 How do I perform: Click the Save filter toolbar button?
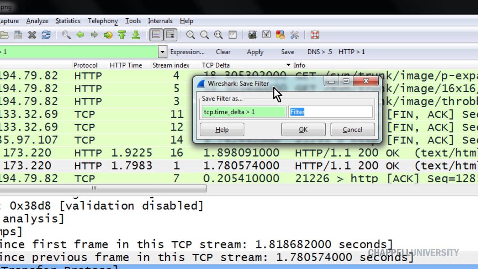(288, 52)
